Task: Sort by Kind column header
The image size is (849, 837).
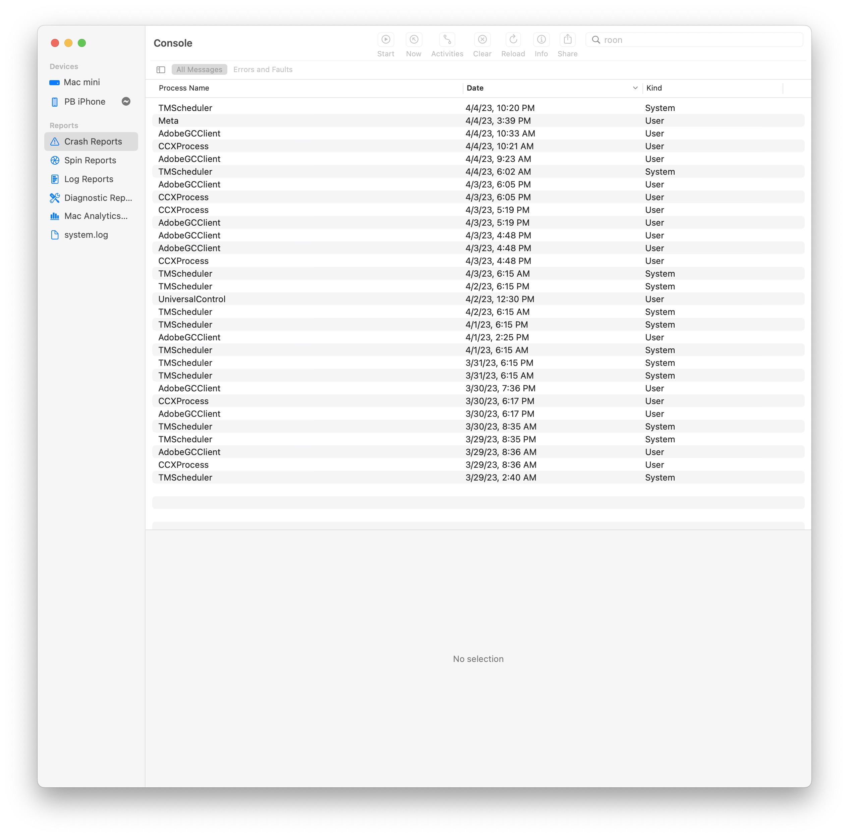Action: [654, 88]
